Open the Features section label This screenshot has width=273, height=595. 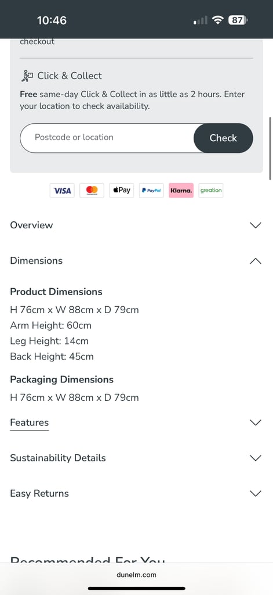[30, 422]
